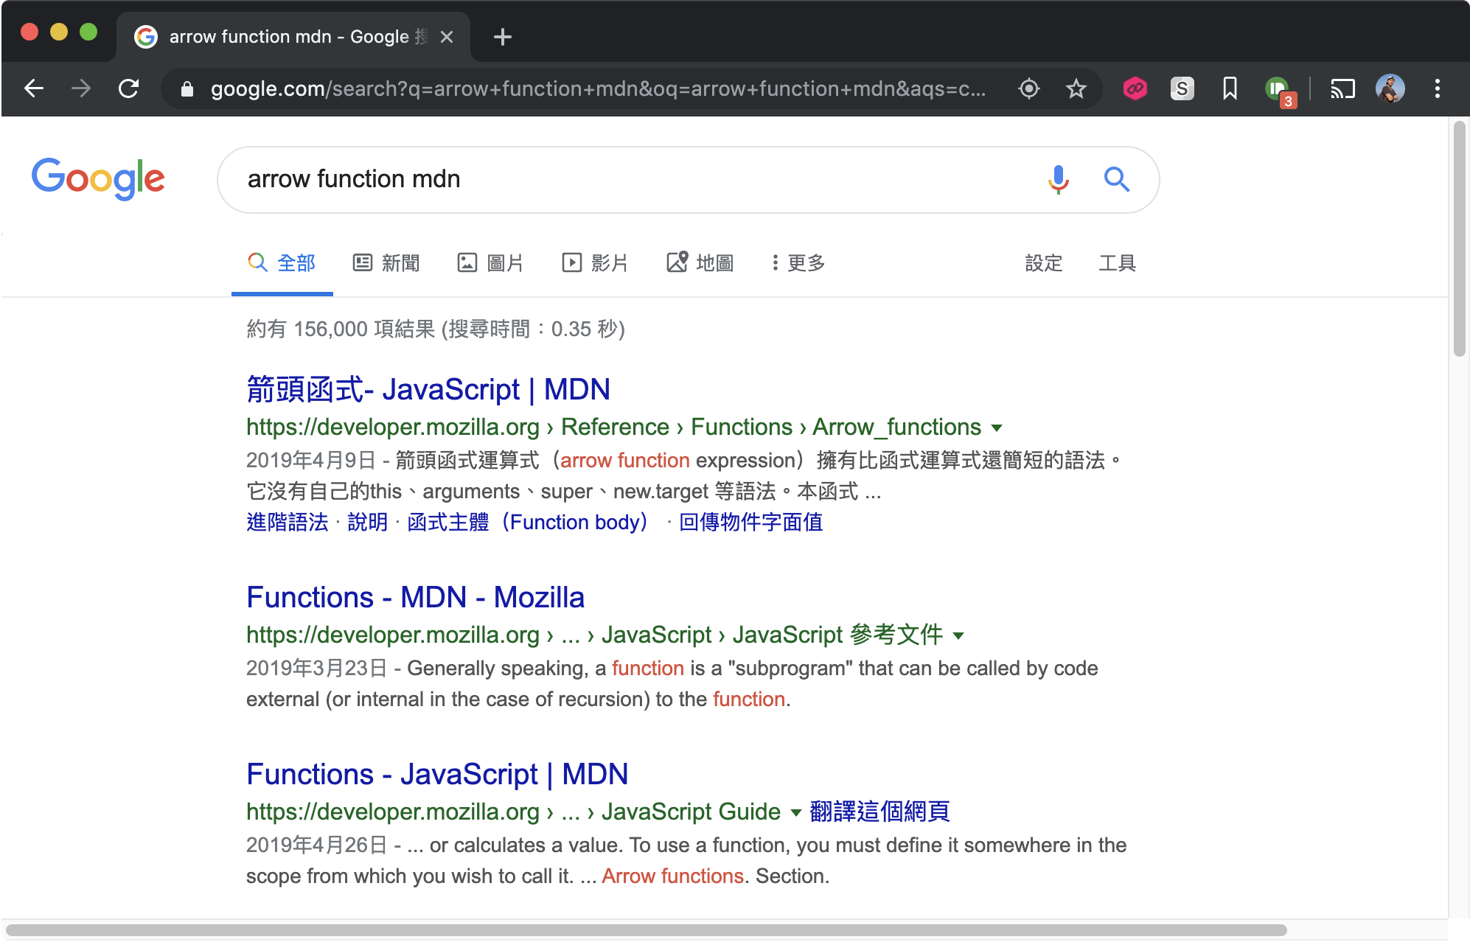Click the green URL ending in JavaScript Guide
Viewport: 1470px width, 942px height.
coord(513,812)
